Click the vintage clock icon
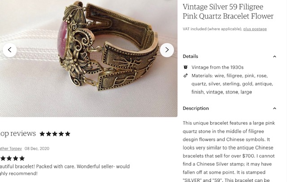This screenshot has height=182, width=287. click(185, 67)
